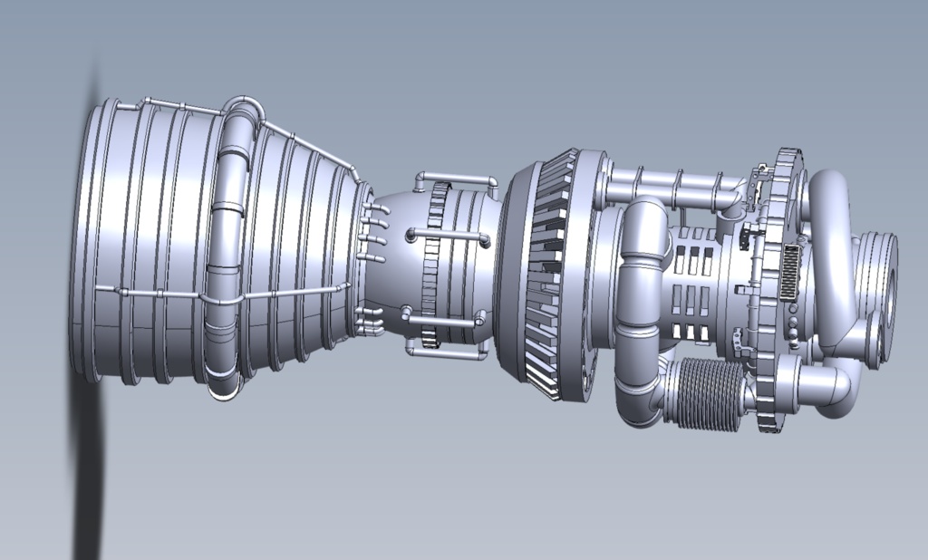The height and width of the screenshot is (560, 928).
Task: Select the slotted conical fin ring
Action: click(x=550, y=275)
